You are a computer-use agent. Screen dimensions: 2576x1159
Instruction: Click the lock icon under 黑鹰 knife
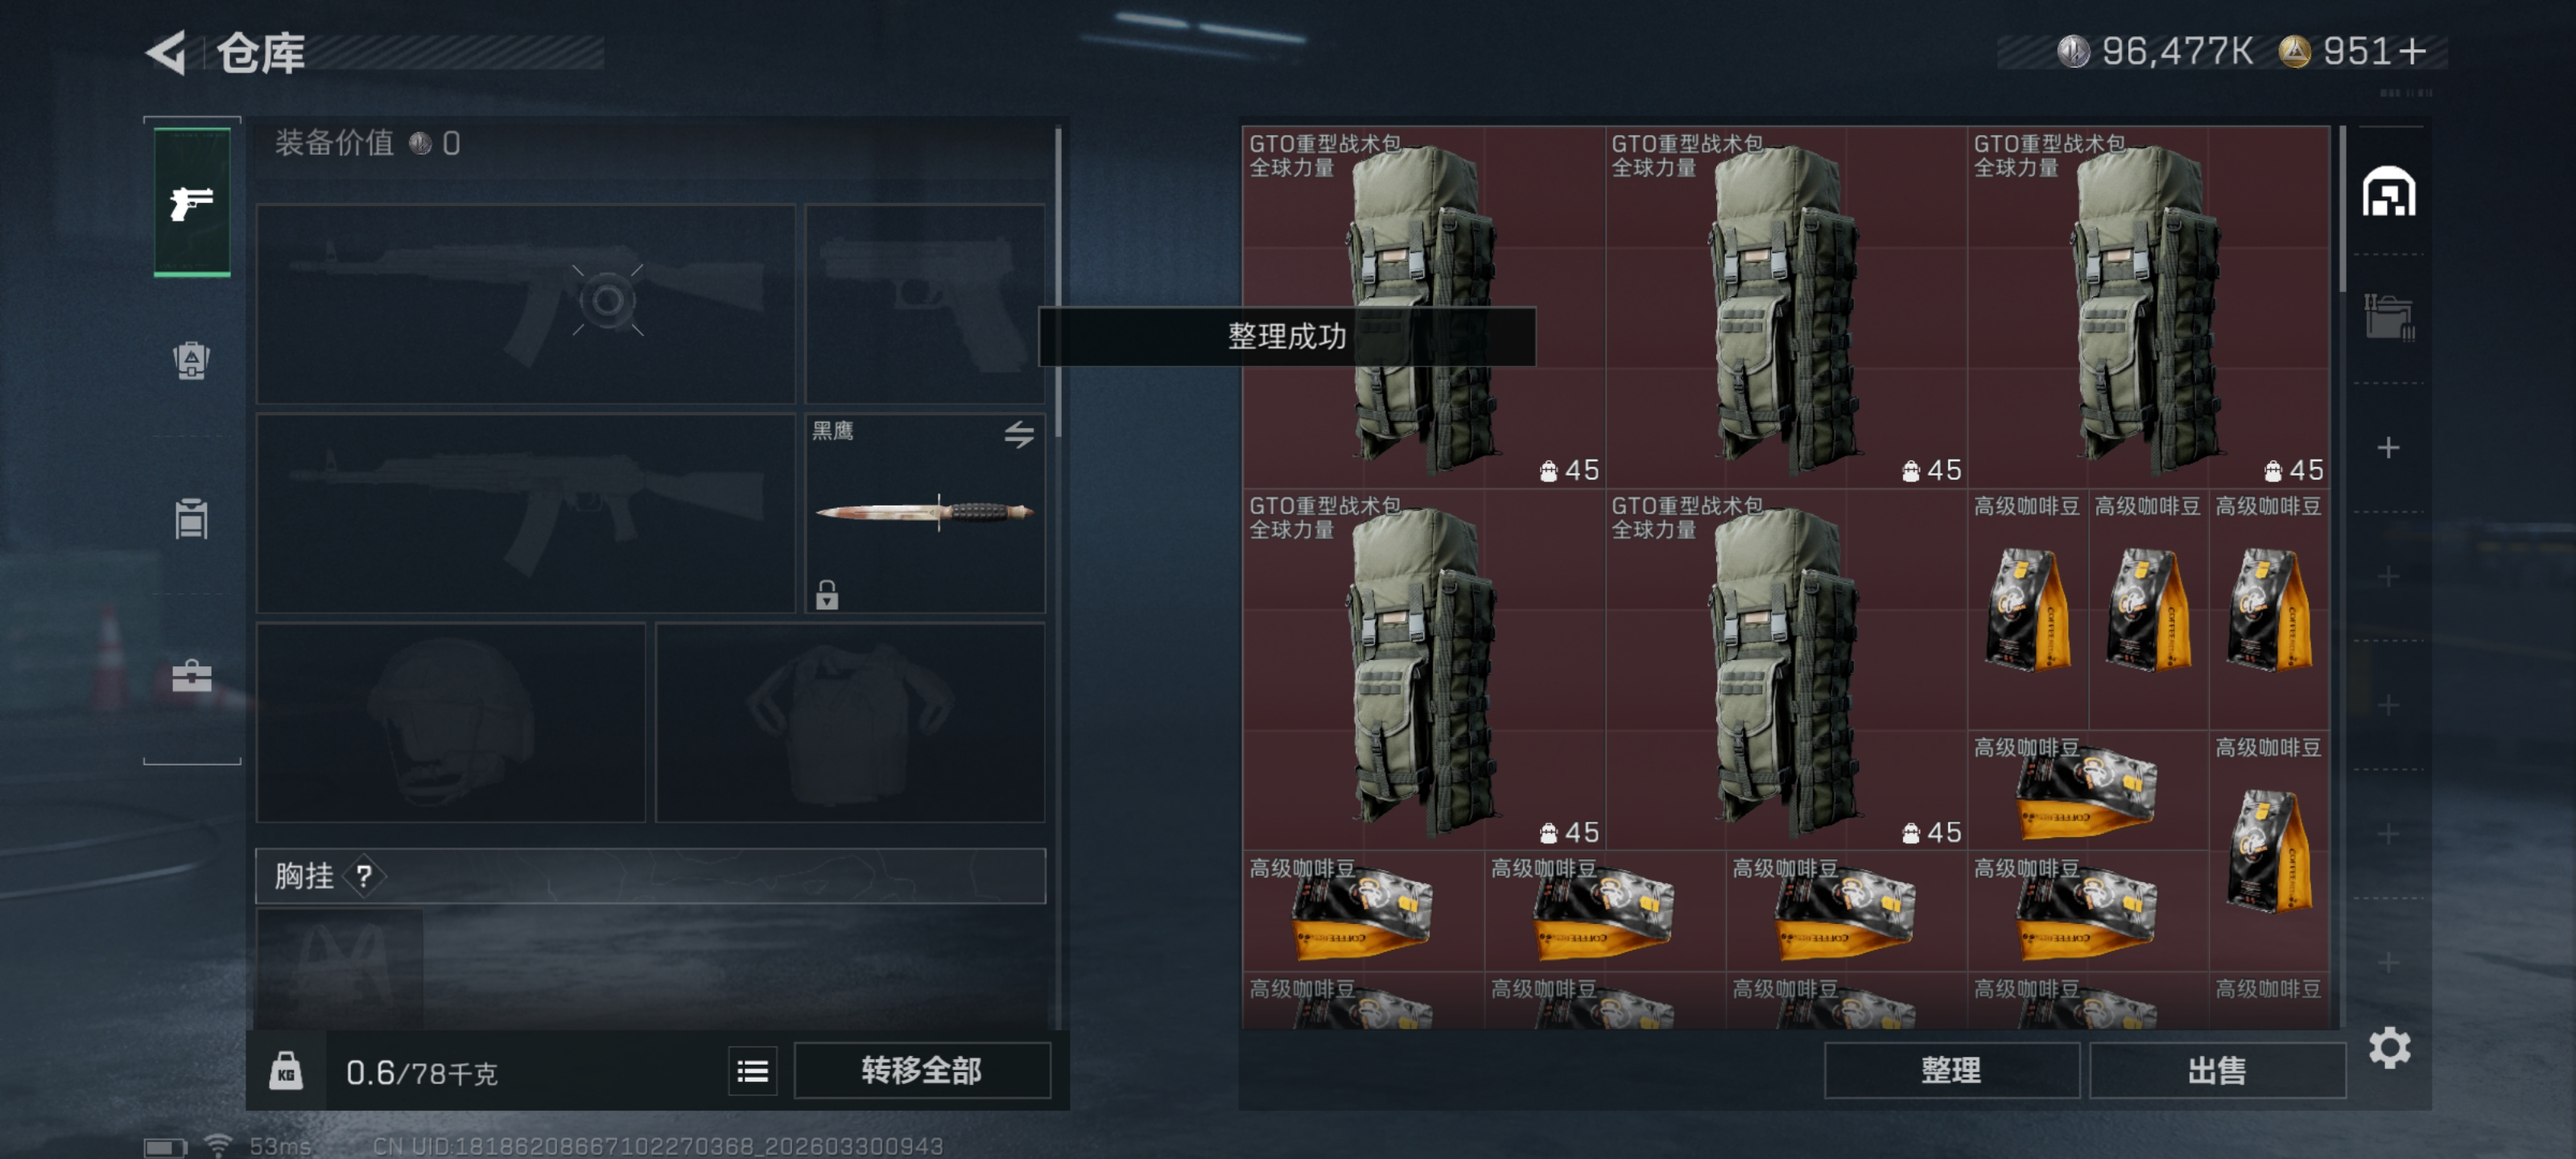point(826,594)
